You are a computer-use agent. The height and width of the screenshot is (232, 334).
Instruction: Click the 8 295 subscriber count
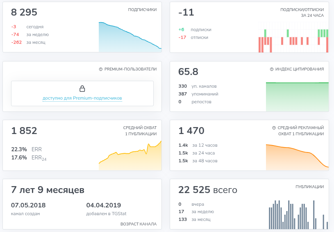[x=24, y=13]
